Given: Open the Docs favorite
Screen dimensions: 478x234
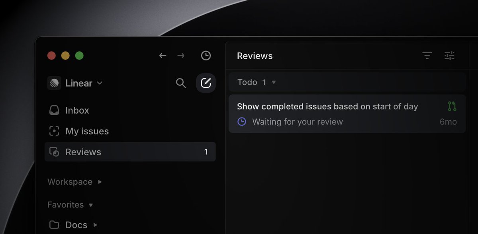Looking at the screenshot, I should (76, 225).
